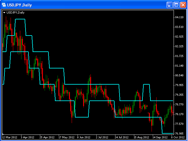Screen dimensions: 188x141
Task: Click the 81.725 price label
Action: (x=179, y=56)
